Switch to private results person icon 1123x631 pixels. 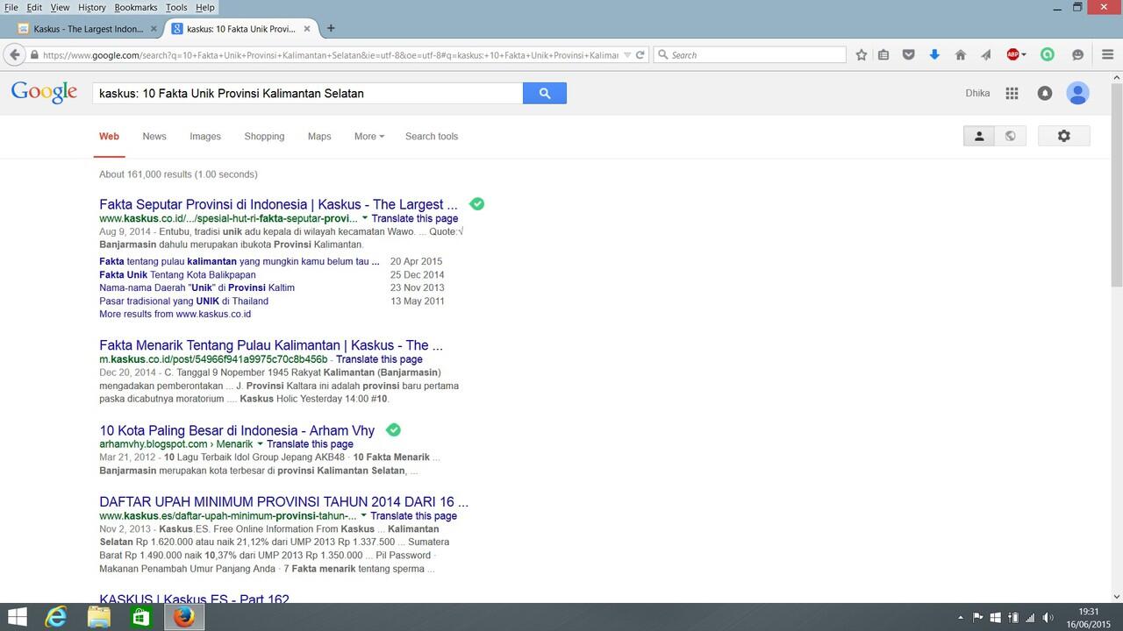pos(979,136)
